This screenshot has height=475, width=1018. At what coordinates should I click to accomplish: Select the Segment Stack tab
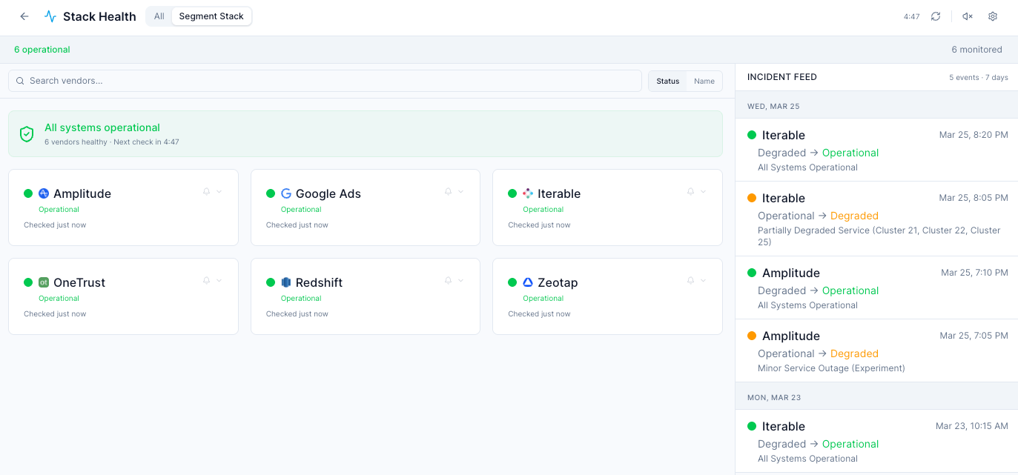pos(211,16)
